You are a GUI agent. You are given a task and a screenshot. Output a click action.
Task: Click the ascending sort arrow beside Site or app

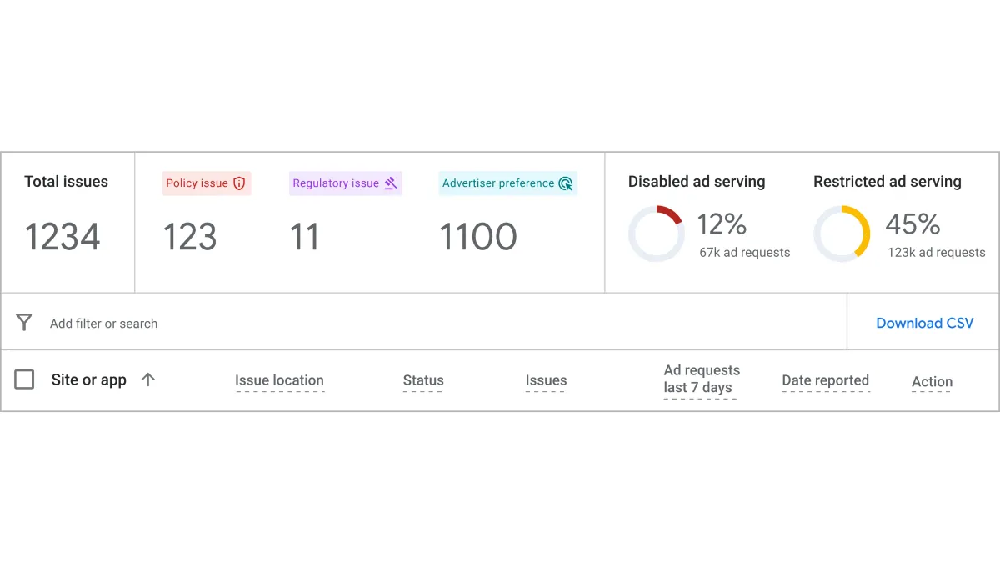tap(148, 380)
